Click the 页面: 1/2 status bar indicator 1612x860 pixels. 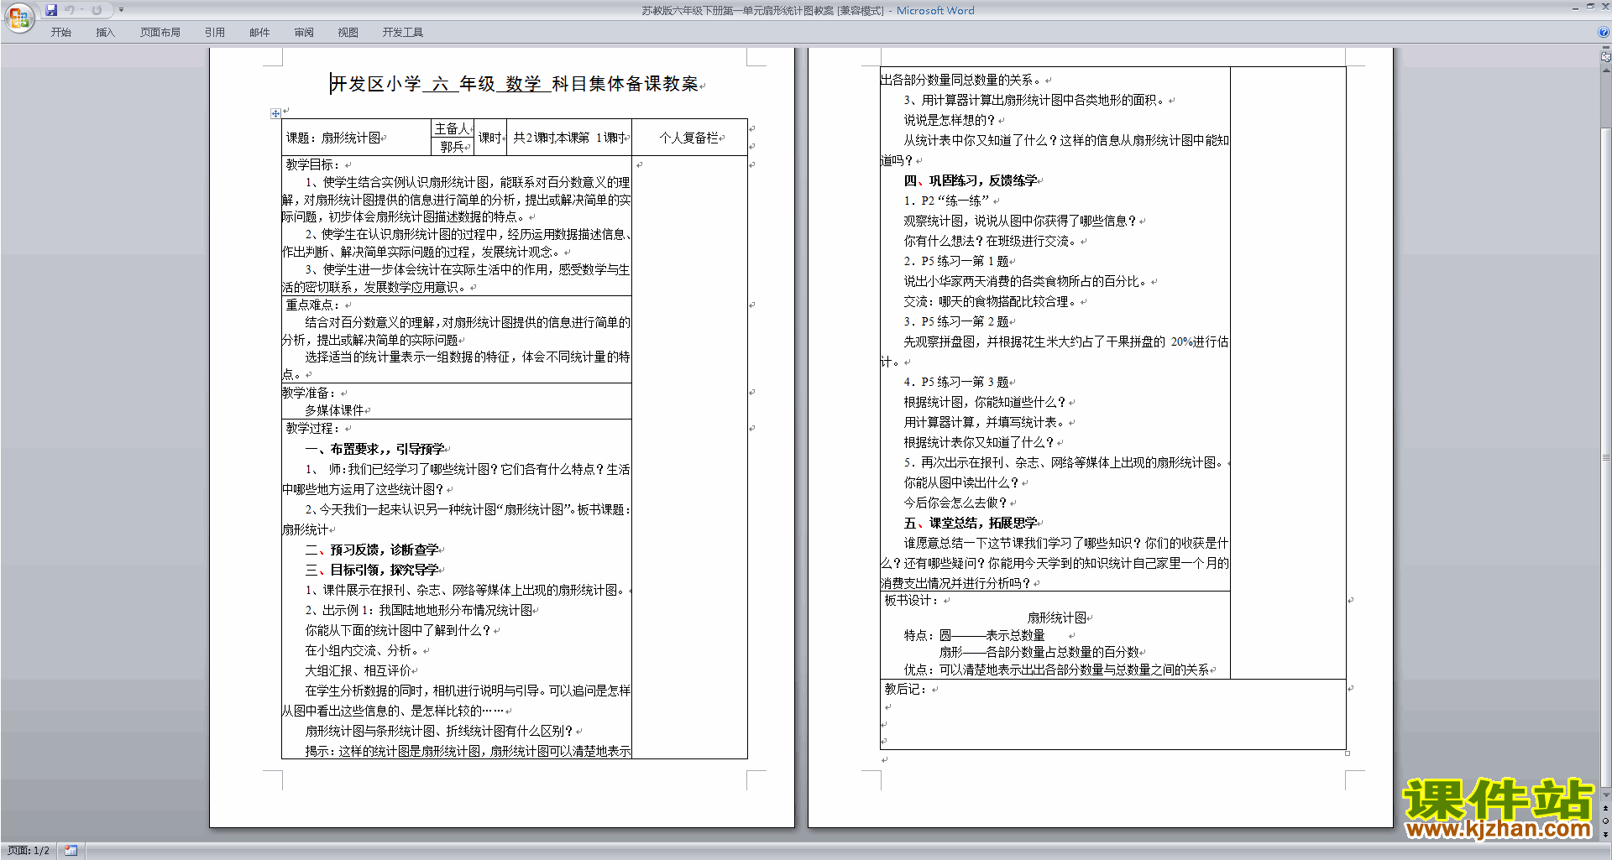click(29, 851)
